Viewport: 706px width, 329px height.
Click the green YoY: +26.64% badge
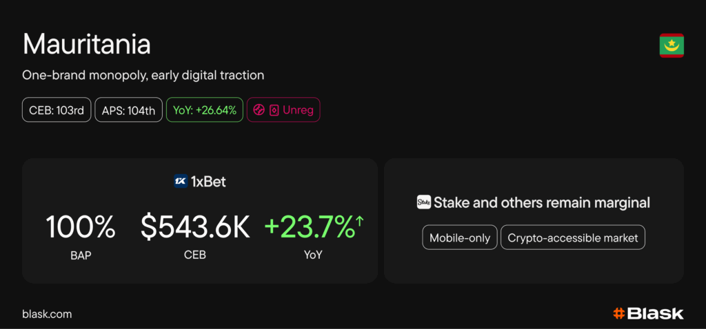point(205,110)
